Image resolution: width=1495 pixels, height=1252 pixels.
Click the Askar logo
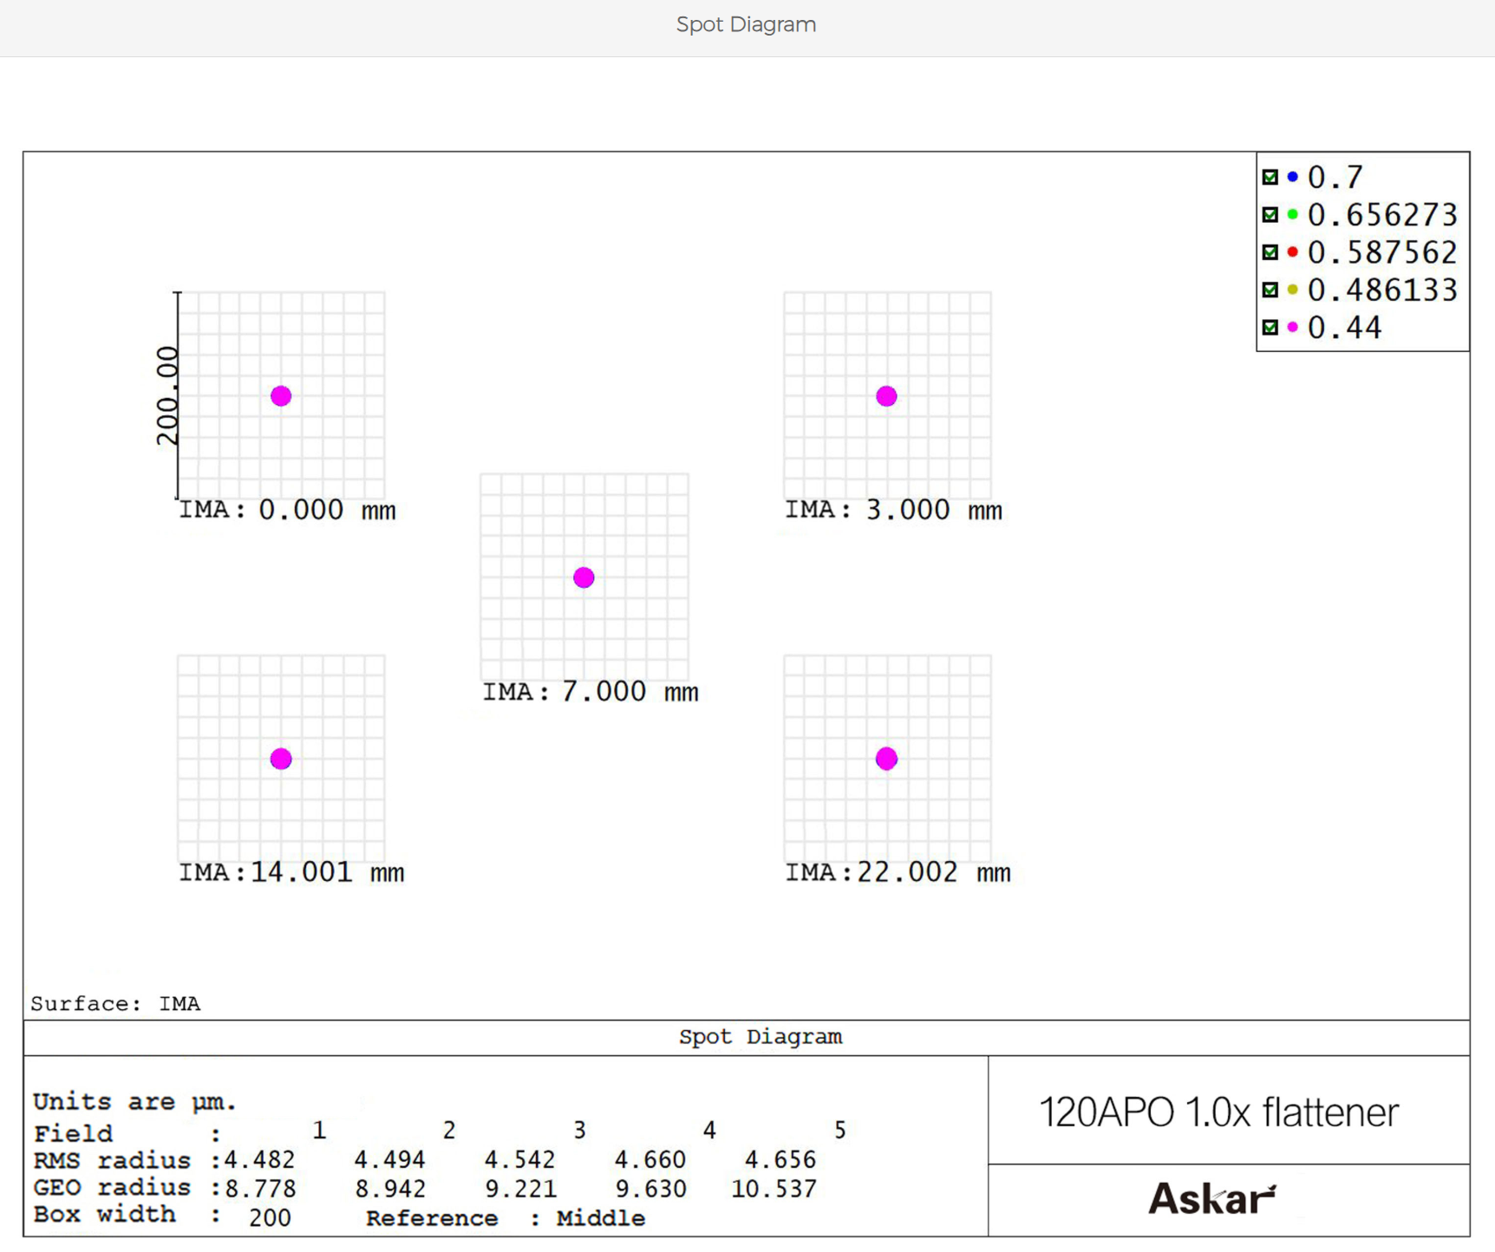[1211, 1199]
